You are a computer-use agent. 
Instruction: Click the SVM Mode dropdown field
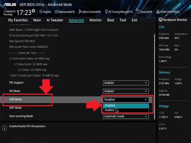coord(126,100)
